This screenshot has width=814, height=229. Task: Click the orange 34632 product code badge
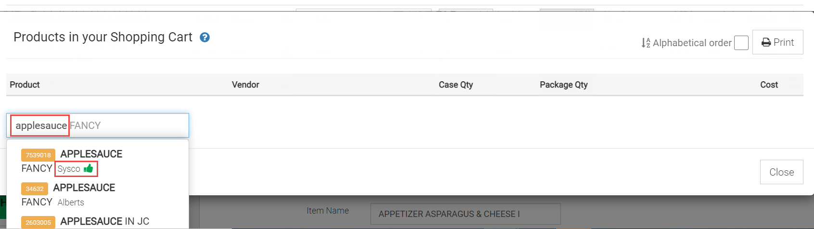(x=35, y=189)
